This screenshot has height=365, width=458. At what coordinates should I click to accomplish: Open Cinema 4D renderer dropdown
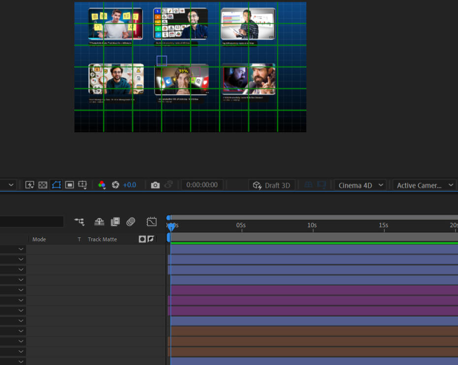[360, 185]
